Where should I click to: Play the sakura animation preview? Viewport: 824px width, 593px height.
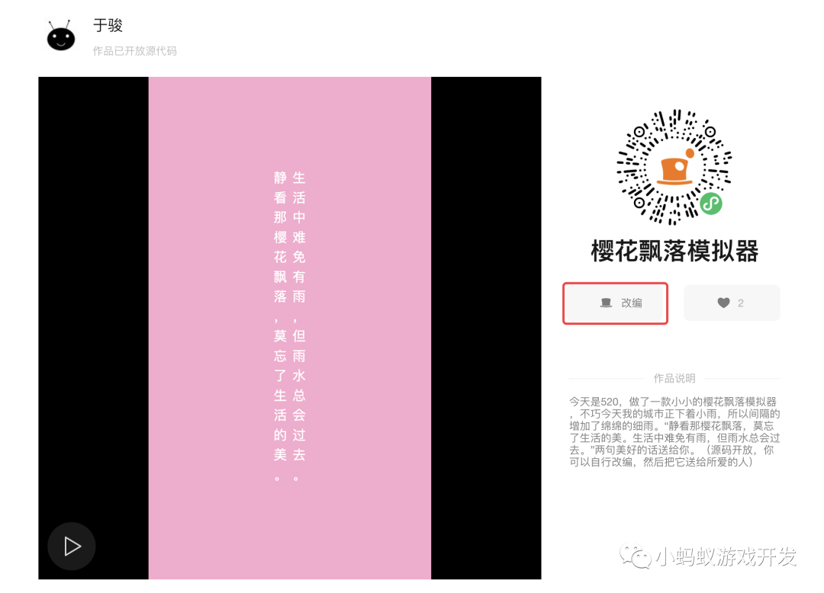72,547
